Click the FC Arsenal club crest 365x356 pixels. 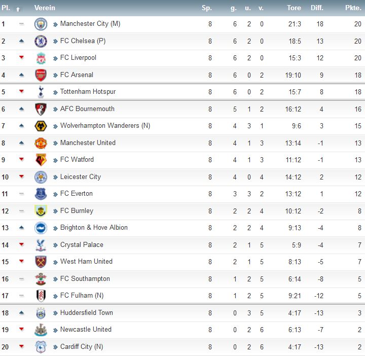[x=41, y=75]
